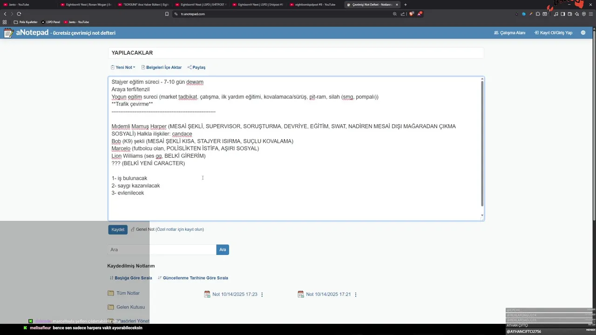596x335 pixels.
Task: Click the Ara search input field
Action: 162,250
